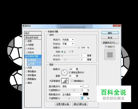The width and height of the screenshot is (138, 109).
Task: Click the 软化 soften value field
Action: (84, 60)
